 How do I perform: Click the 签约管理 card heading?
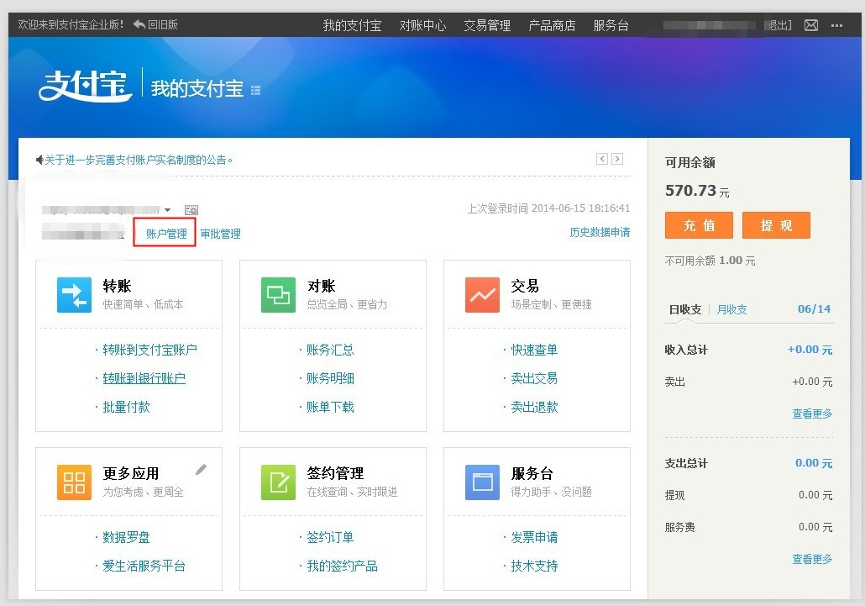tap(335, 473)
